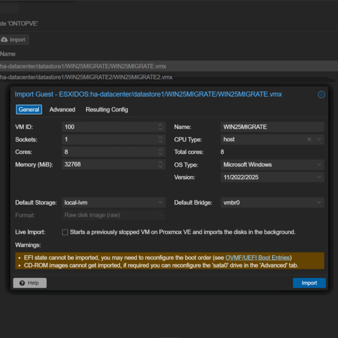Adjust the Cores spinner arrows

tap(160, 152)
